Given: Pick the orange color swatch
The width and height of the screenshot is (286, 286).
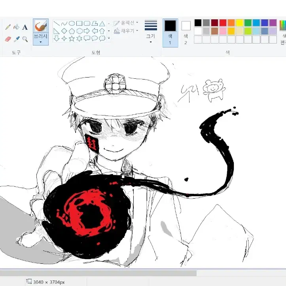Looking at the screenshot, I should [231, 23].
